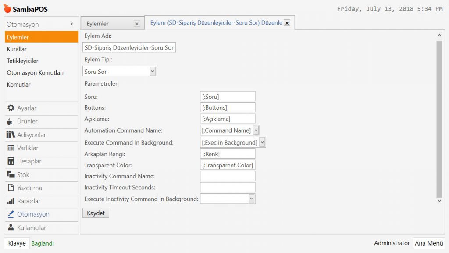Open the Eylem Tipi dropdown
This screenshot has height=253, width=449.
pos(153,71)
